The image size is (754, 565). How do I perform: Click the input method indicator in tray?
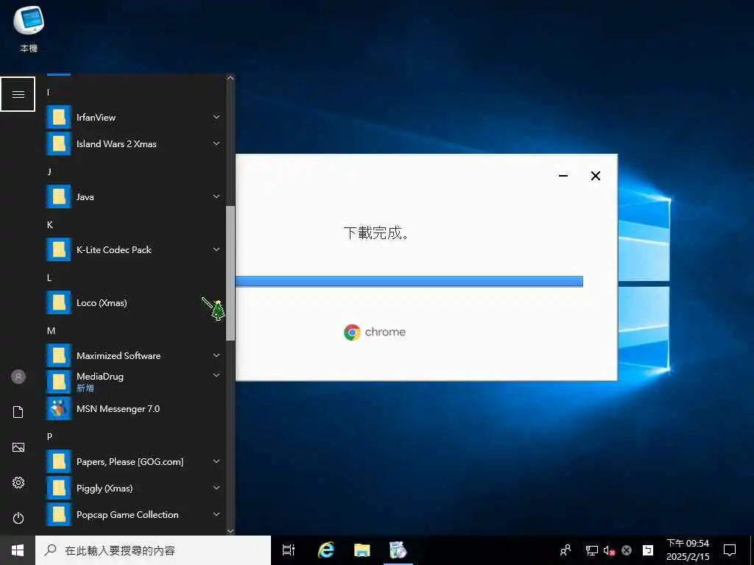648,550
